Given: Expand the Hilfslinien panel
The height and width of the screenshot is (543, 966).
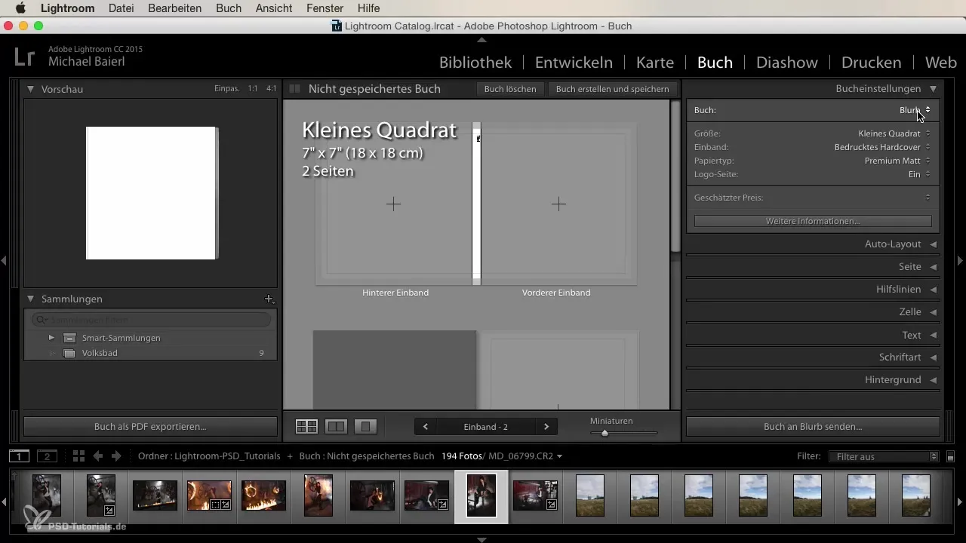Looking at the screenshot, I should pyautogui.click(x=934, y=290).
